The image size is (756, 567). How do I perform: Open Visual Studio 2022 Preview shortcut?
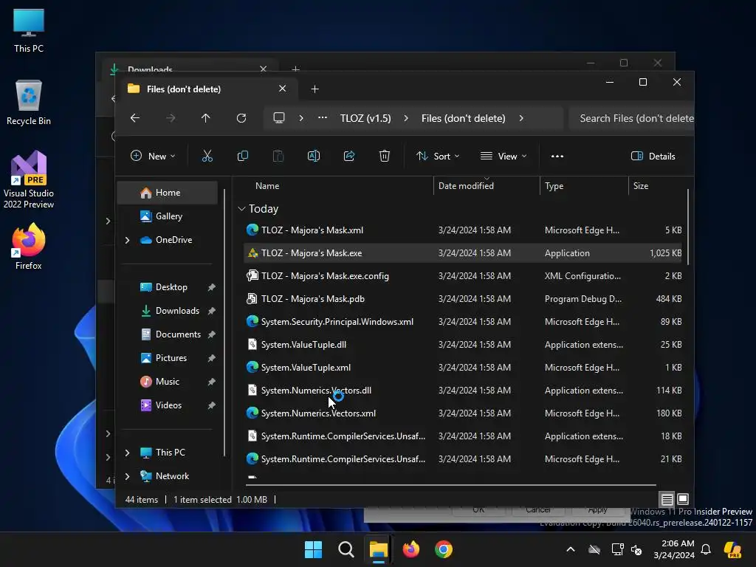(29, 179)
